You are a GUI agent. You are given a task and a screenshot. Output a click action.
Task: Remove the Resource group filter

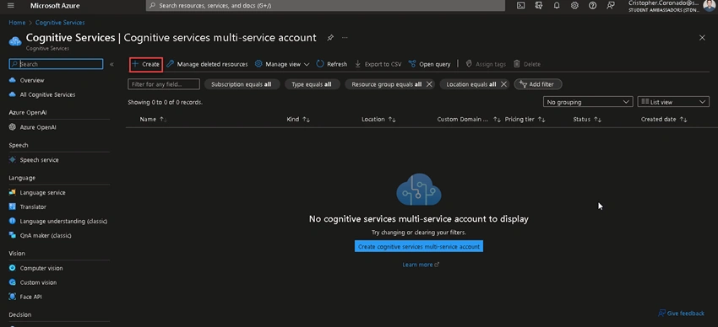point(429,84)
